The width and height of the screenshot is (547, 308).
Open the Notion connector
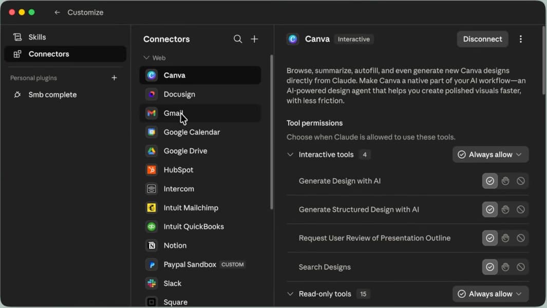tap(200, 245)
